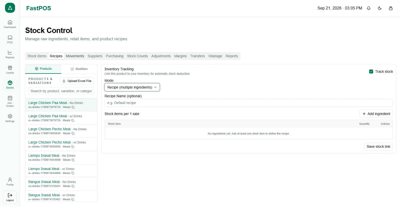Viewport: 401px width, 207px height.
Task: Copy ID of Bangus Inasal Meal No Drinks
Action: click(x=73, y=186)
